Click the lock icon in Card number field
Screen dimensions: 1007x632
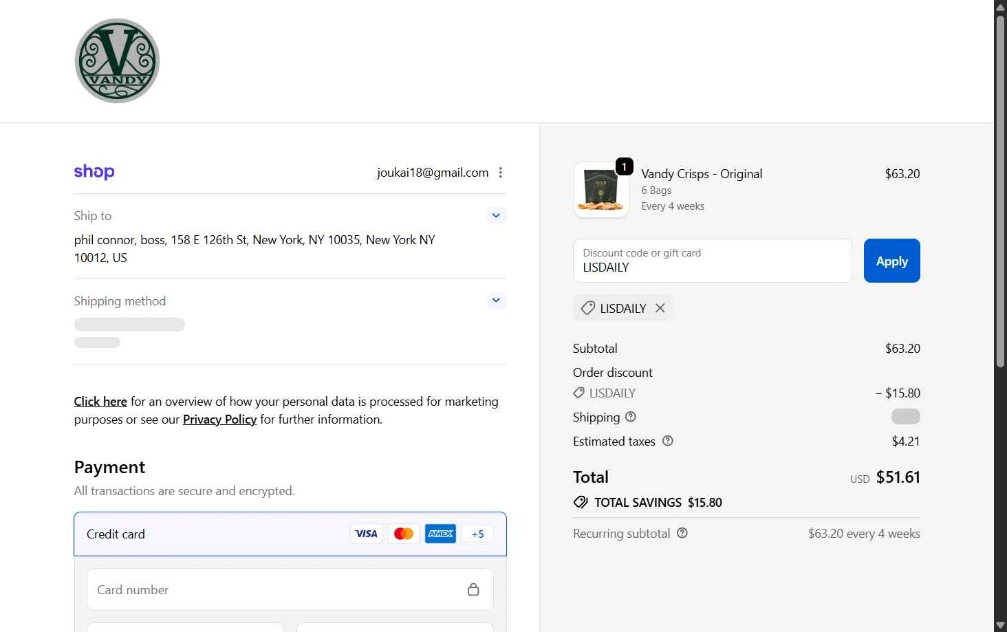(473, 589)
